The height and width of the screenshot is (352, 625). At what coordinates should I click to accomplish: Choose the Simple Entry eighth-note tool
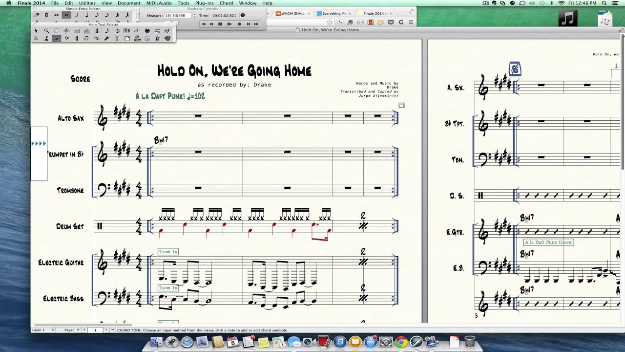(x=107, y=31)
